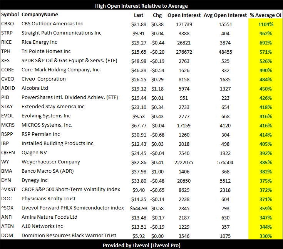
Task: Click RSP Permian Inc name
Action: pyautogui.click(x=40, y=134)
